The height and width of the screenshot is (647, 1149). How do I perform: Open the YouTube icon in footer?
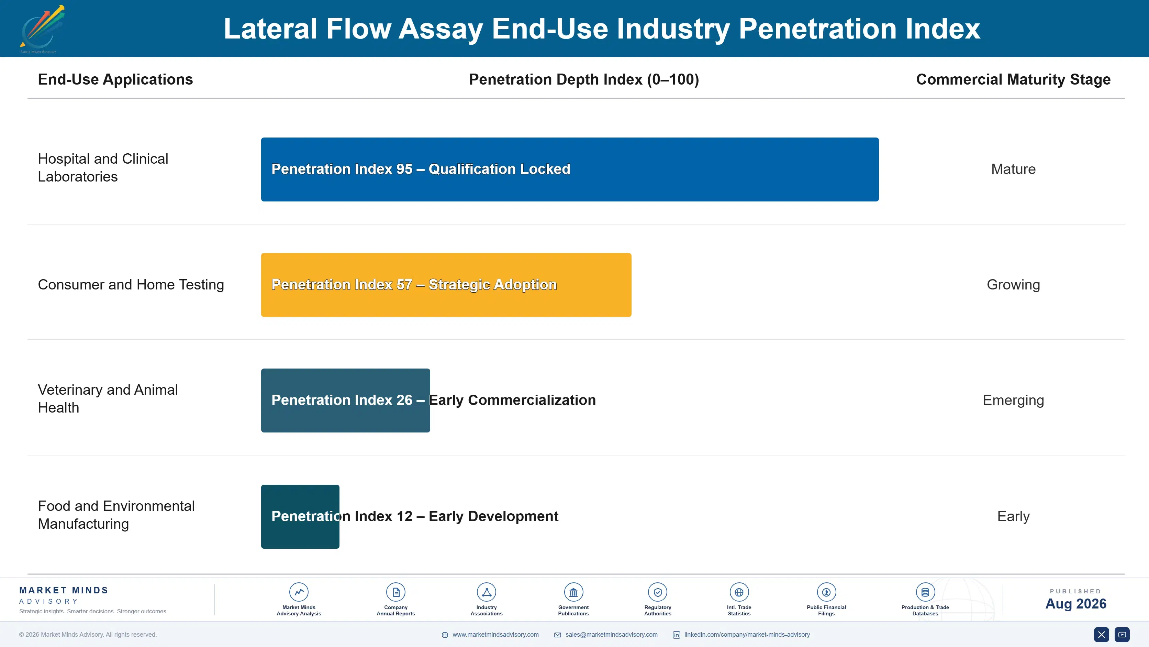pos(1122,635)
